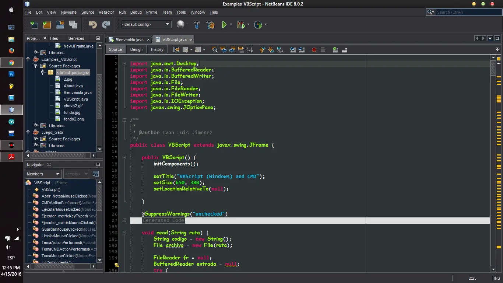The height and width of the screenshot is (283, 503).
Task: Build the project with the hammer icon
Action: 197,25
